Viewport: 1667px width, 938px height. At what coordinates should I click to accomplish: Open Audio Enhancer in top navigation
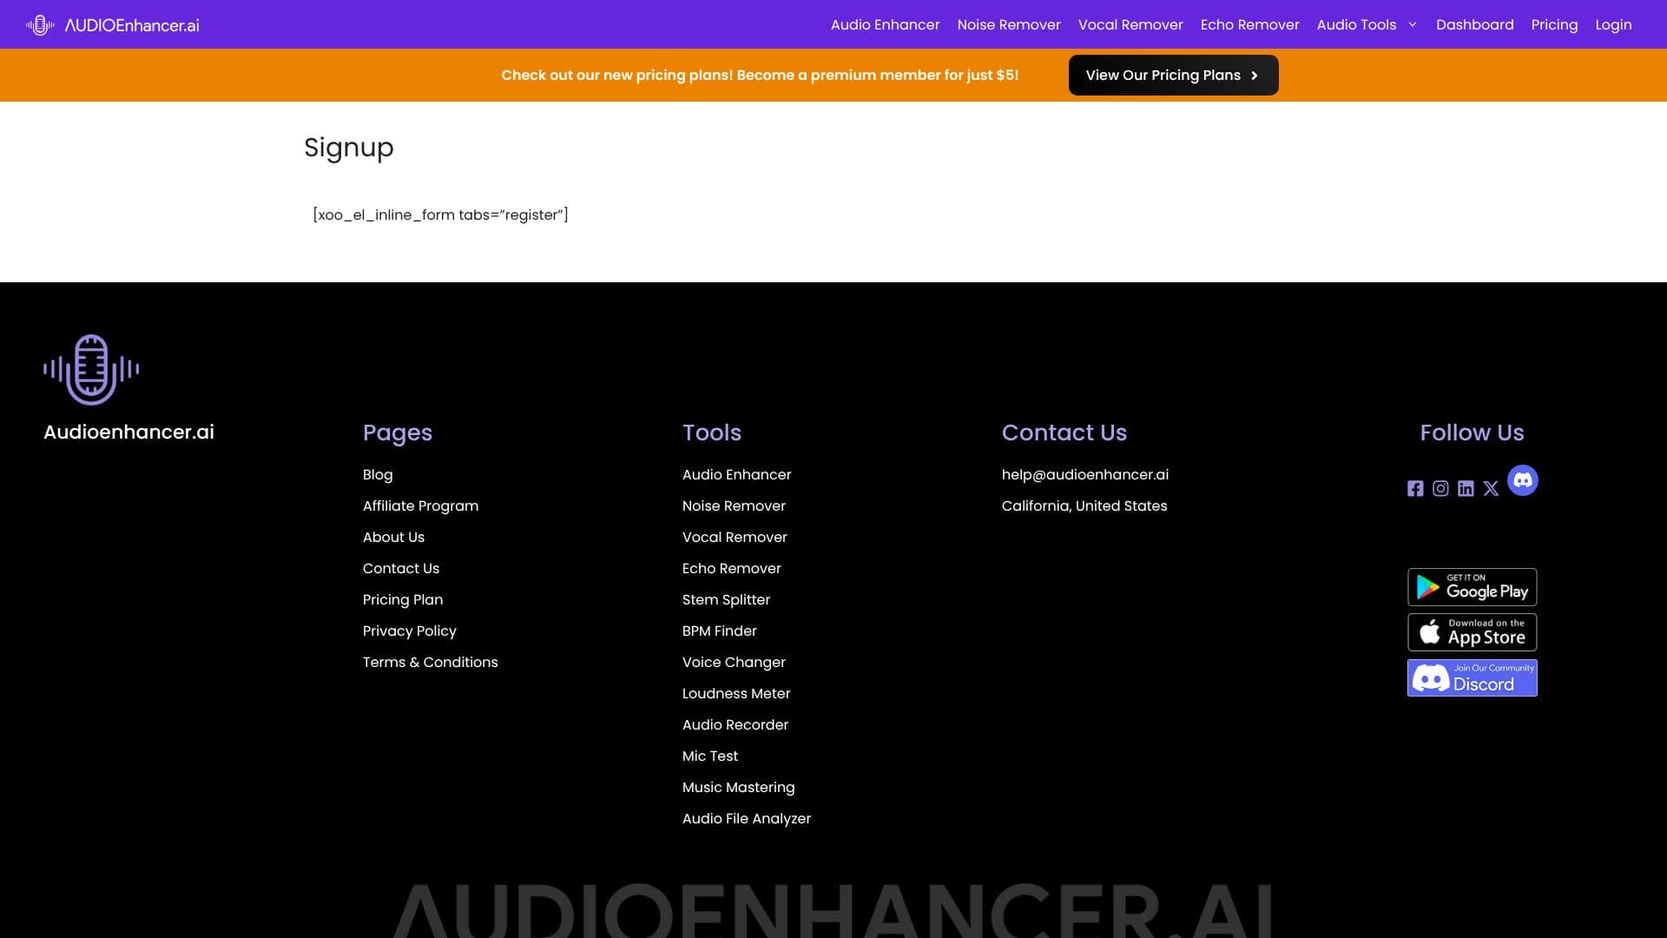coord(885,24)
